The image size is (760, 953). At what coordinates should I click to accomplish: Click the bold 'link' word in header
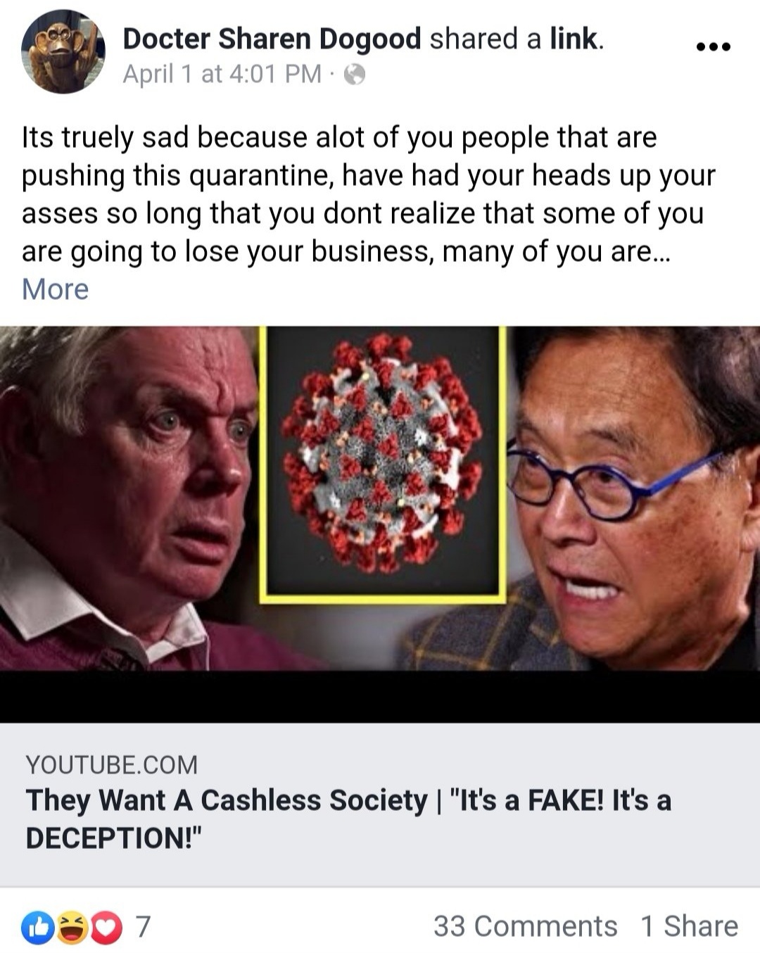574,39
